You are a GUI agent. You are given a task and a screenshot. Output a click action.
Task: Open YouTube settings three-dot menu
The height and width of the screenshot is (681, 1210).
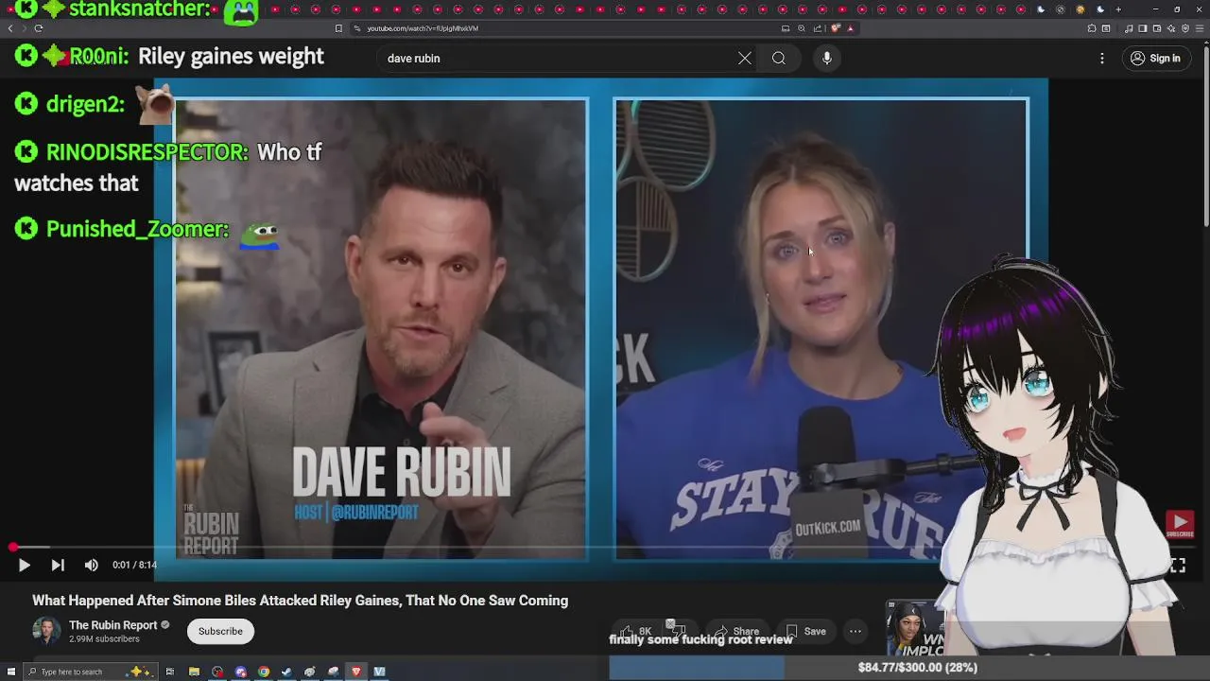[1101, 59]
